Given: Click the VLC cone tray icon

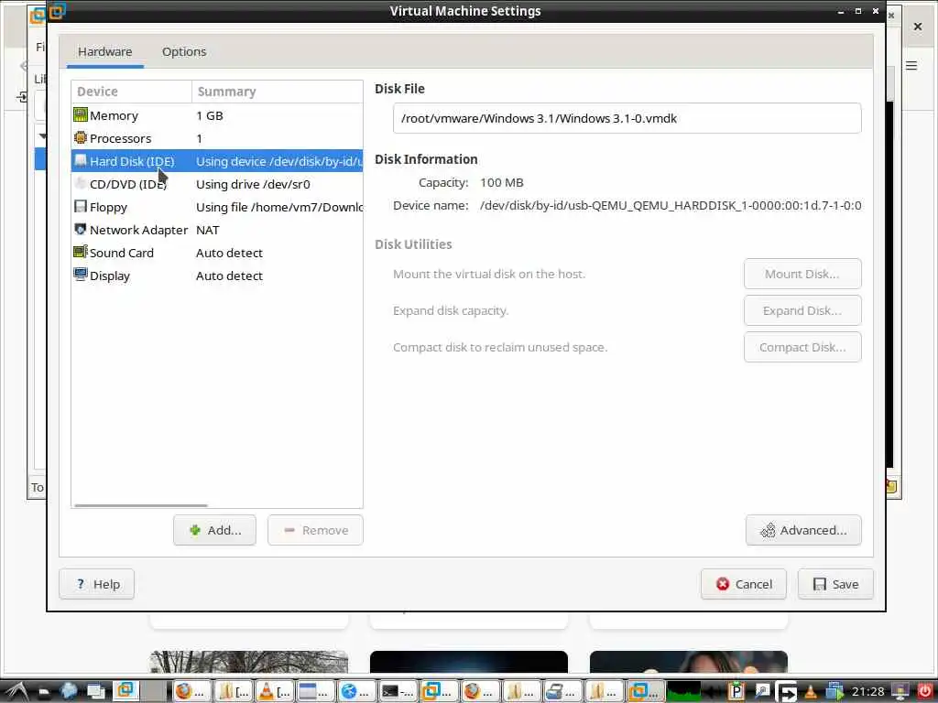Looking at the screenshot, I should pos(810,692).
